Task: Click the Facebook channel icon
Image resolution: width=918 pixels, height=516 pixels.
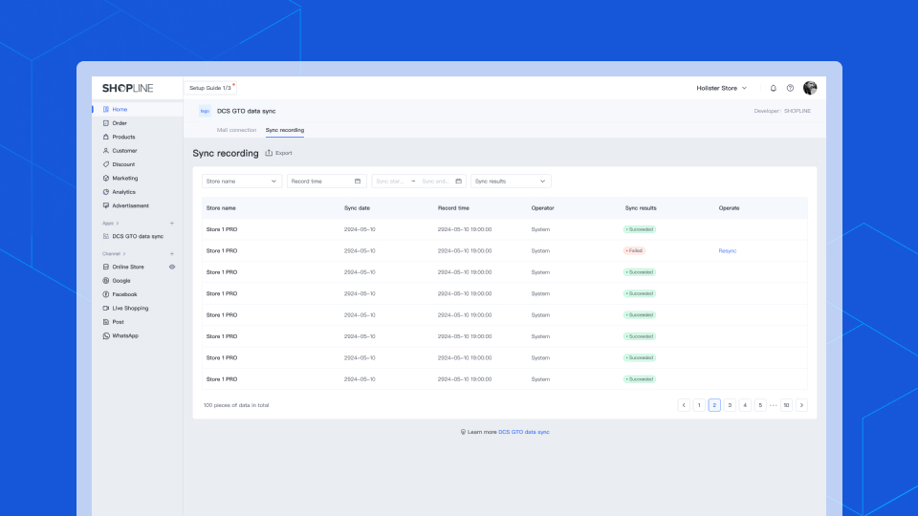Action: (x=105, y=294)
